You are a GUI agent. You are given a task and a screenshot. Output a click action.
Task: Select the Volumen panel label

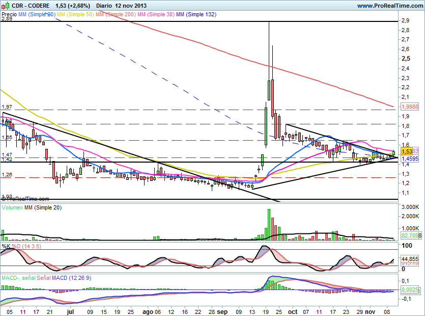tap(12, 207)
